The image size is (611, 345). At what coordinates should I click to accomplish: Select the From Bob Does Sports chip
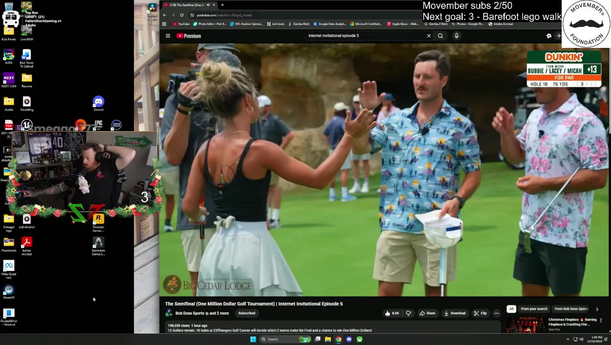(571, 309)
